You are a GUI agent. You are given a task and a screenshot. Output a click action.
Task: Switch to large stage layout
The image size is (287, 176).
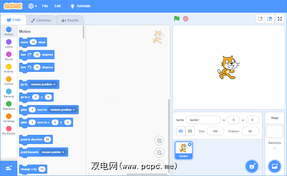pos(269,19)
